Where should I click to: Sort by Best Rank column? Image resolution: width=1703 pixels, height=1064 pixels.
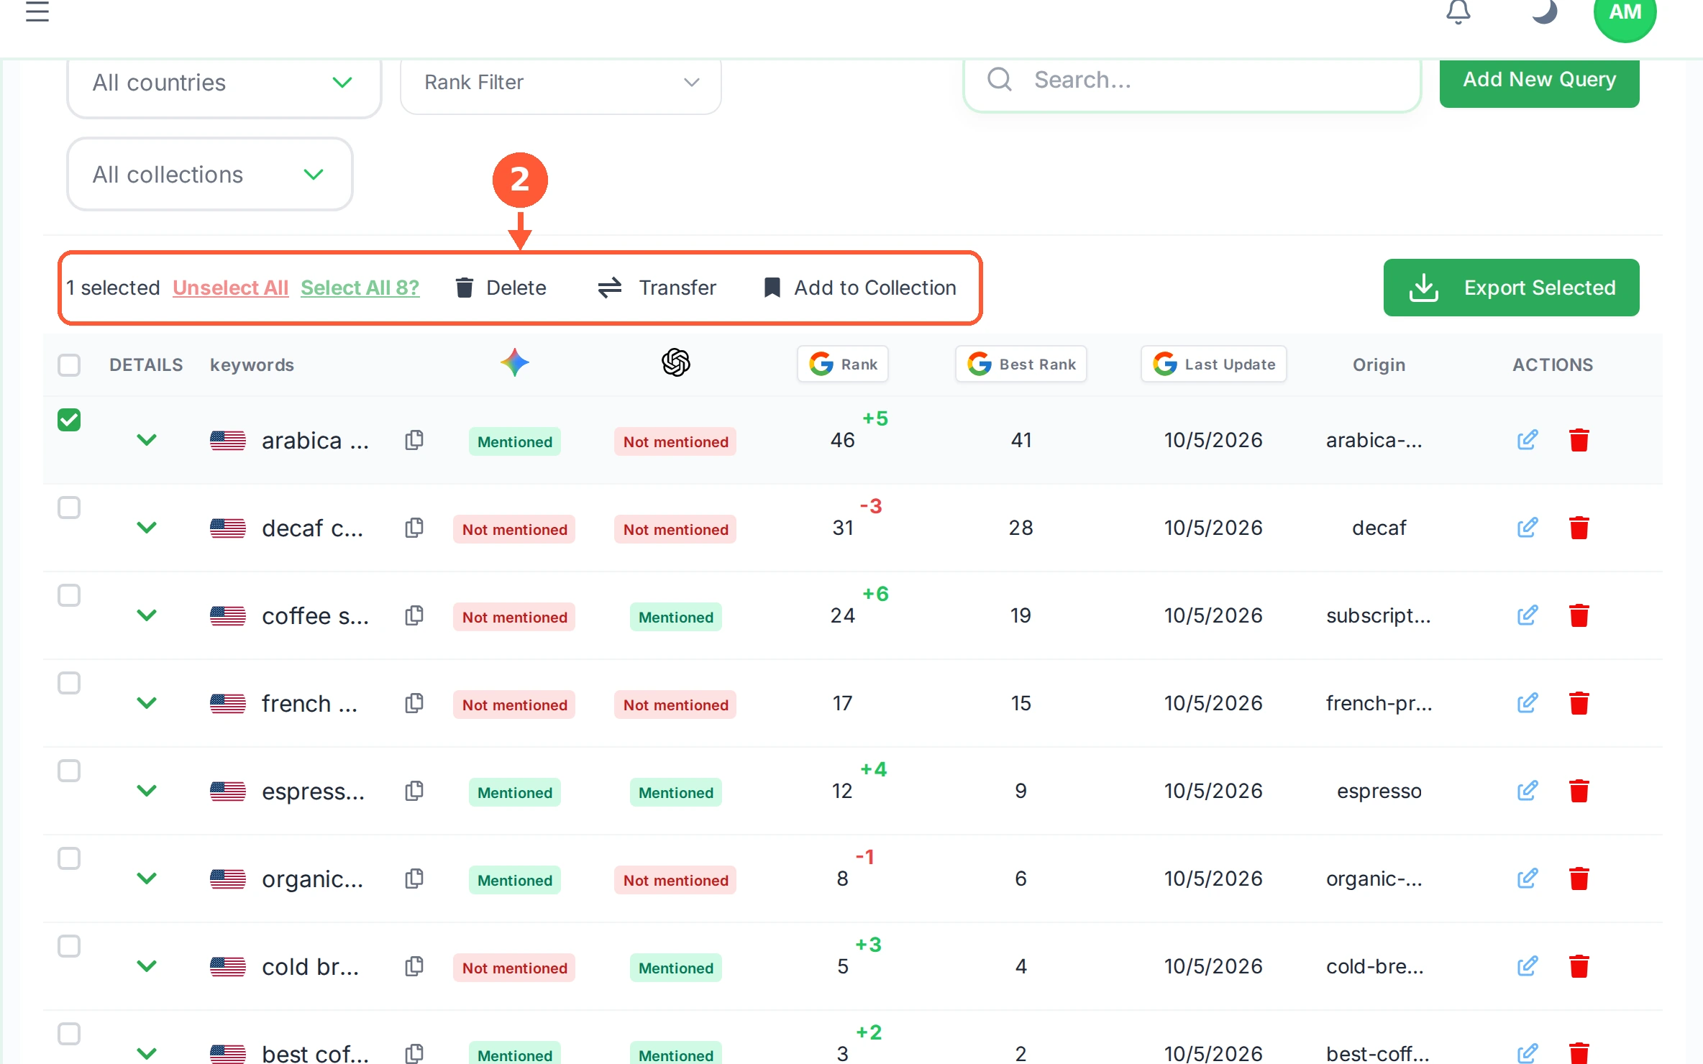tap(1021, 364)
